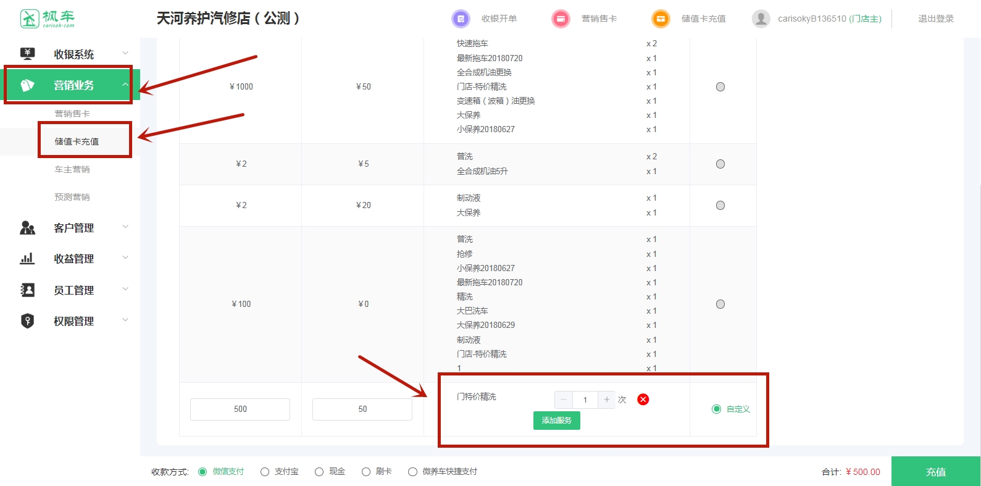
Task: Open the 预测营销 submenu item
Action: click(72, 197)
